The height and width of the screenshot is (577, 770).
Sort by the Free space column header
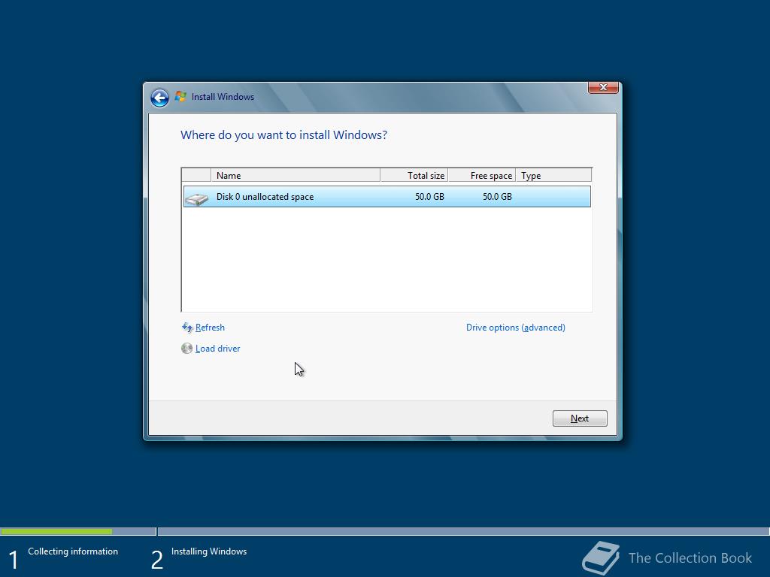pos(482,175)
